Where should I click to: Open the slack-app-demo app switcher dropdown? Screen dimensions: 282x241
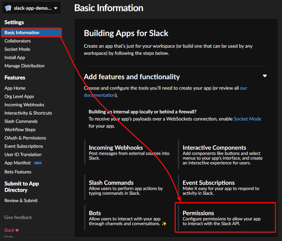click(x=31, y=8)
